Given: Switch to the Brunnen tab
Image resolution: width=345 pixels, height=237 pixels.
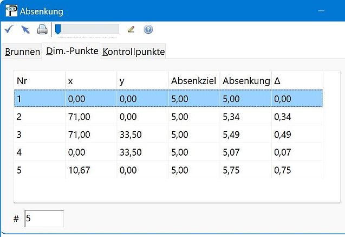Looking at the screenshot, I should (22, 52).
